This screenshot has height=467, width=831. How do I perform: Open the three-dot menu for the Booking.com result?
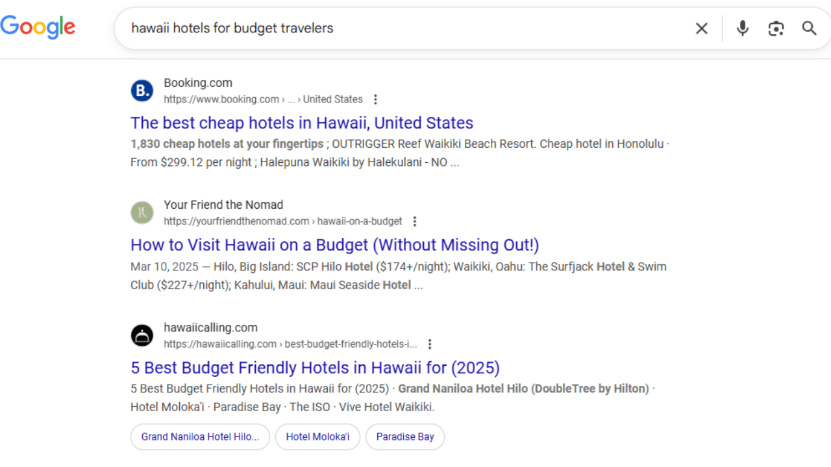375,99
